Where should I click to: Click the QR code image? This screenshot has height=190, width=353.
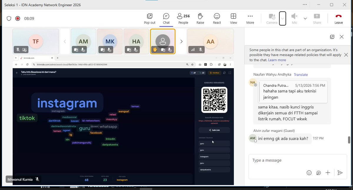pos(214,100)
